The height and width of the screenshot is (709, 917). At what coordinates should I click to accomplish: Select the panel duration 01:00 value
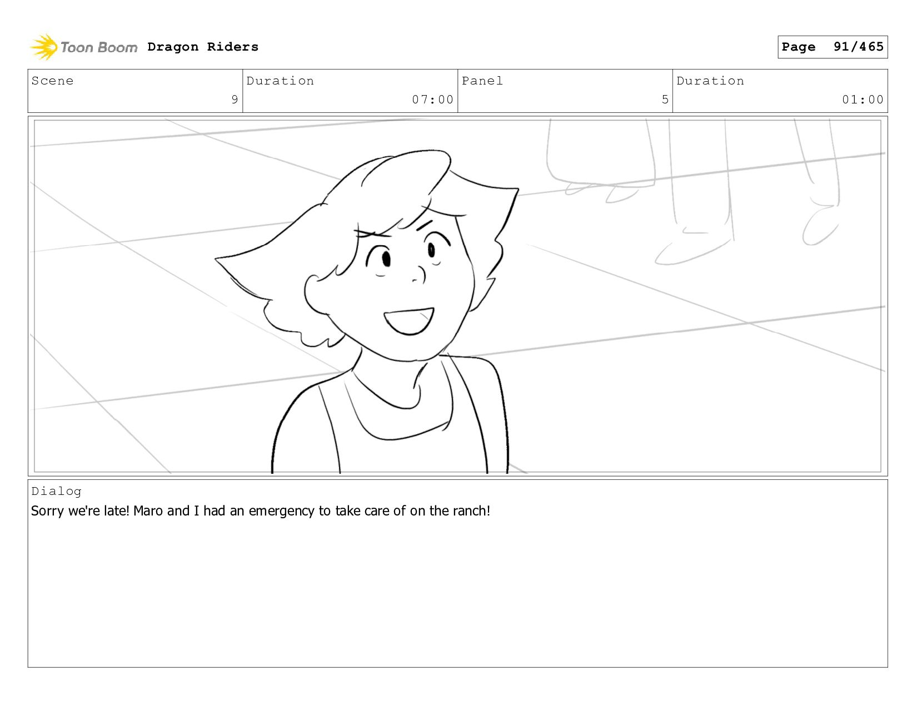pyautogui.click(x=863, y=100)
